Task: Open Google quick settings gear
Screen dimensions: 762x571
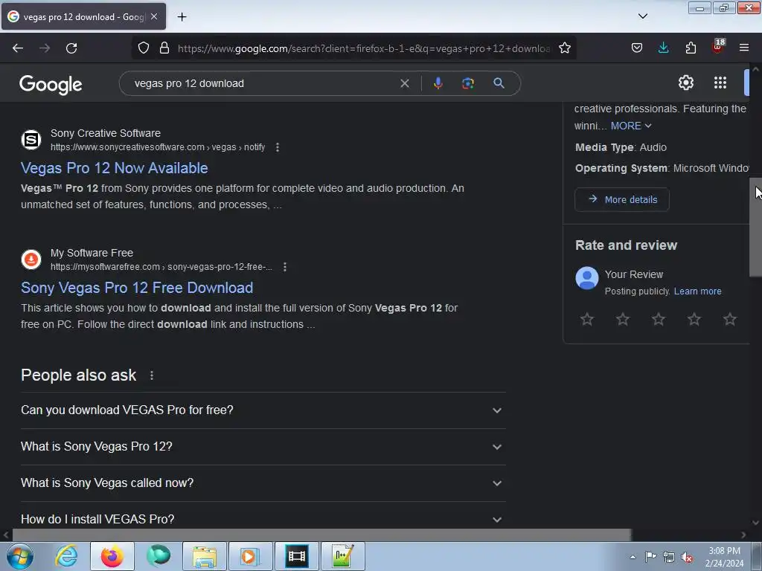Action: [x=685, y=83]
